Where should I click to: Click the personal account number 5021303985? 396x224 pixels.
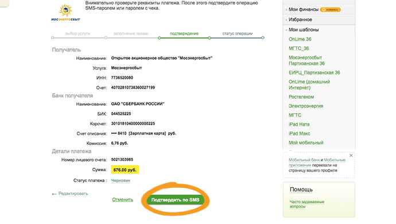click(x=122, y=160)
